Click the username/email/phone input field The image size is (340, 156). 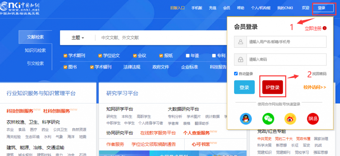tap(286, 42)
